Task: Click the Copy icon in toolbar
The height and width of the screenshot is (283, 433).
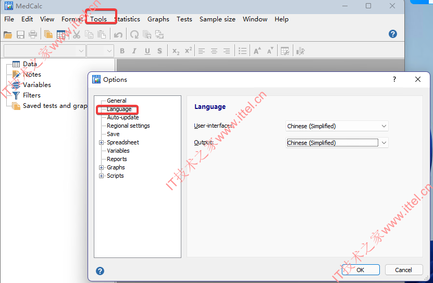Action: click(89, 35)
